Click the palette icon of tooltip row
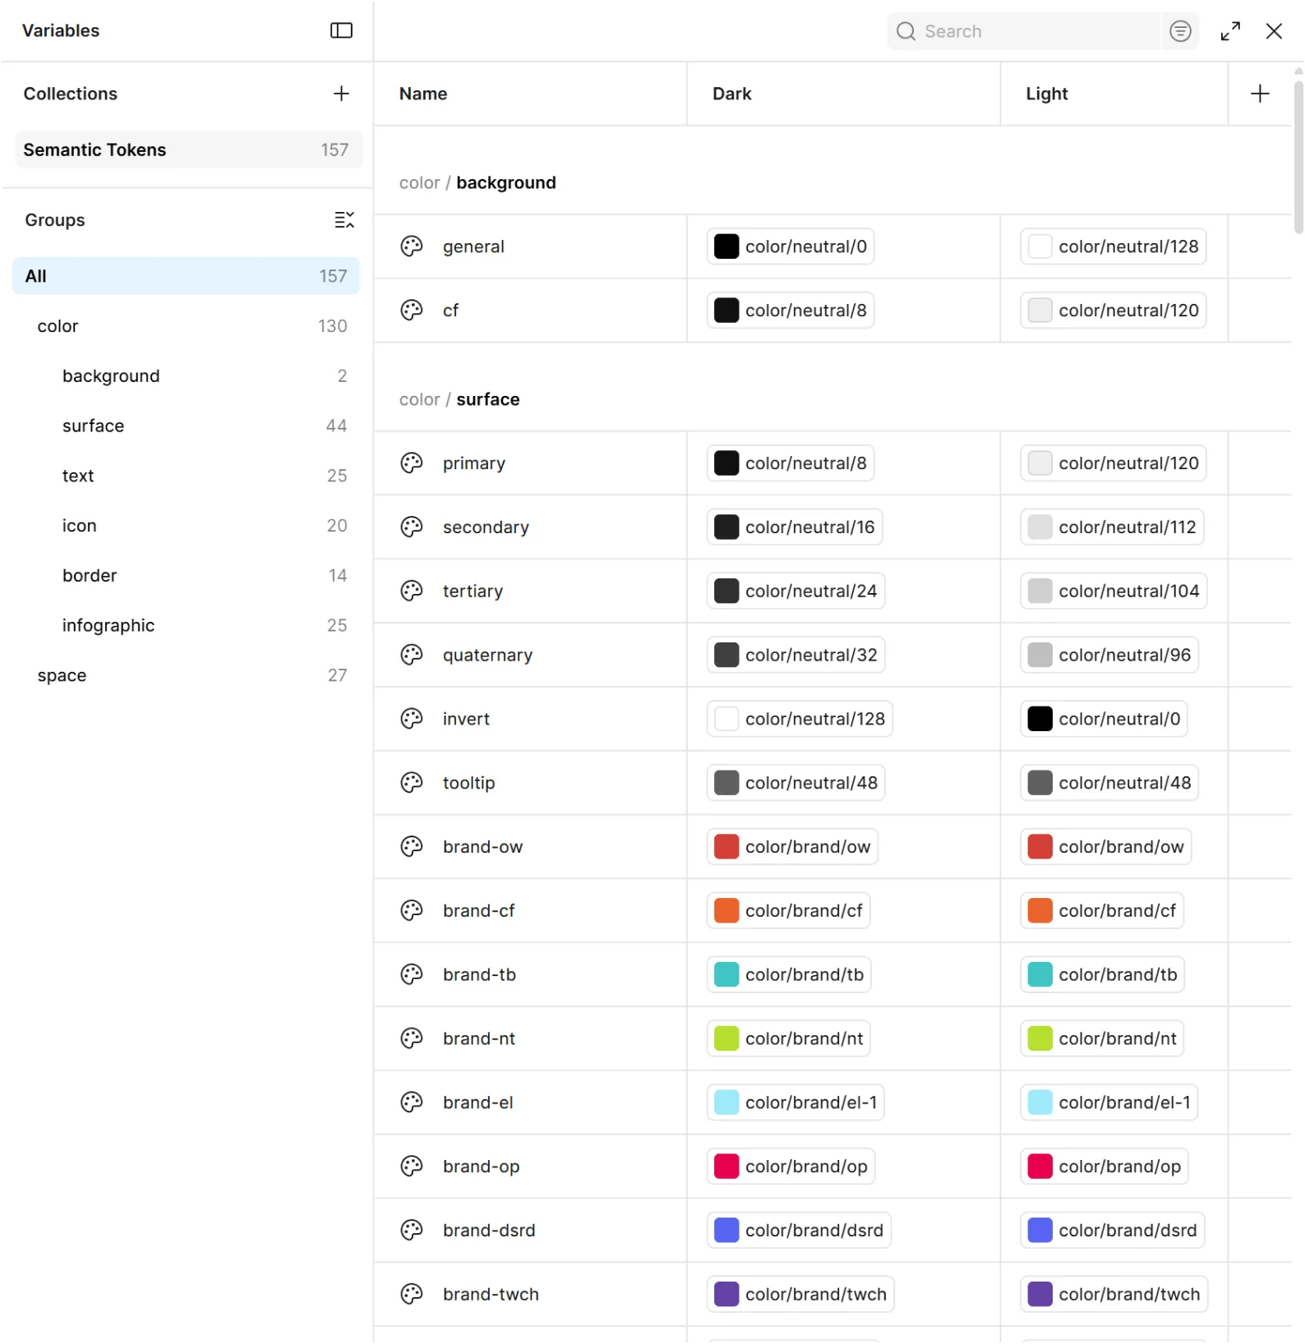The height and width of the screenshot is (1344, 1305). tap(412, 783)
